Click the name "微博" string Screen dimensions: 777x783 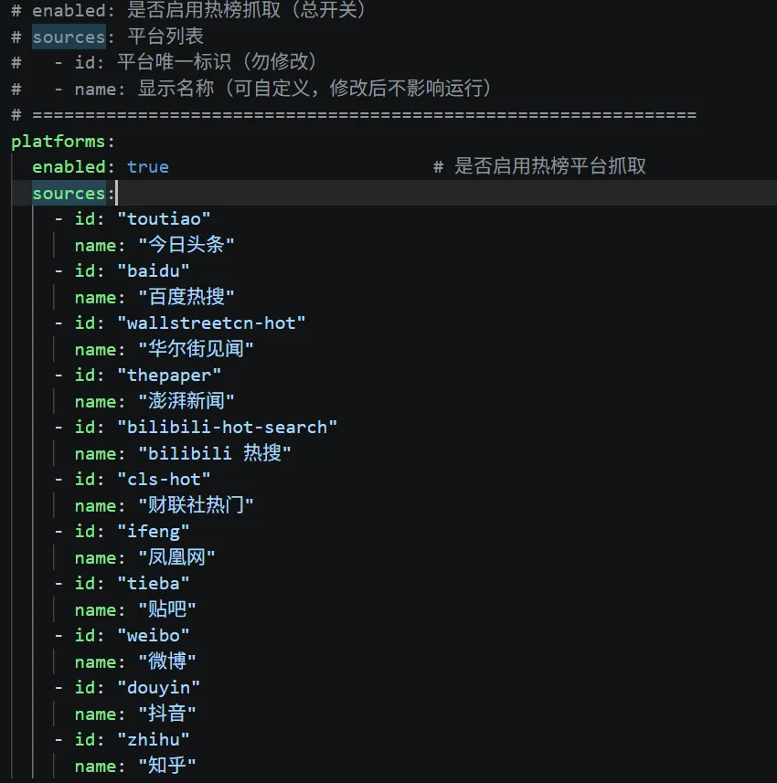click(x=167, y=661)
